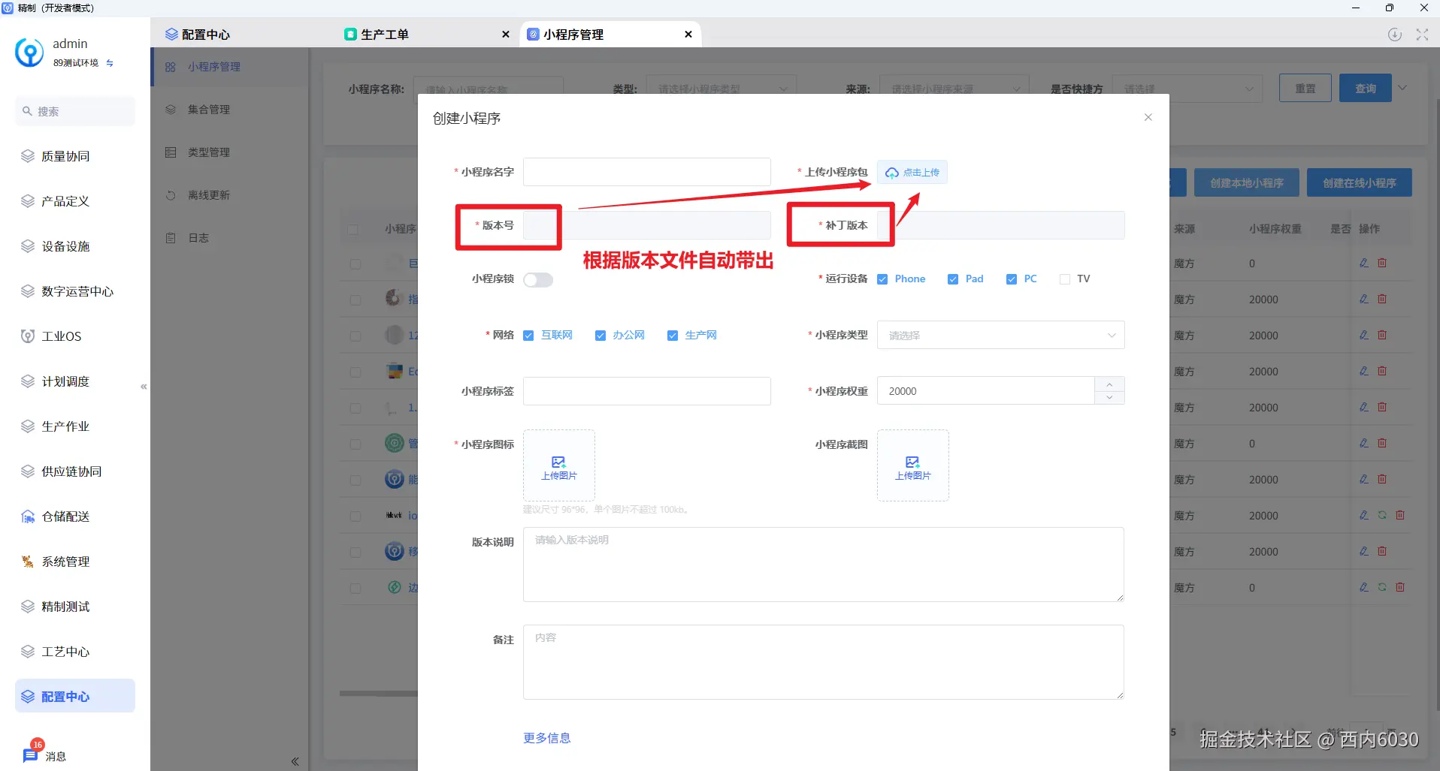
Task: Click the 创建在线小程序 button
Action: (x=1359, y=182)
